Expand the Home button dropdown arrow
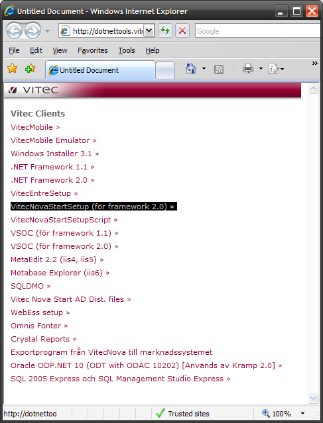The height and width of the screenshot is (423, 323). [x=204, y=69]
